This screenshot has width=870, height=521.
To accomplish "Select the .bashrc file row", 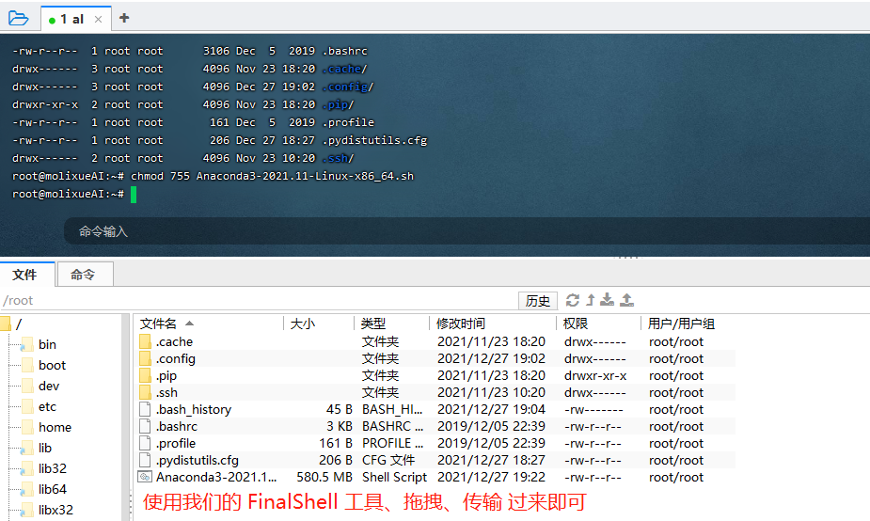I will click(435, 426).
